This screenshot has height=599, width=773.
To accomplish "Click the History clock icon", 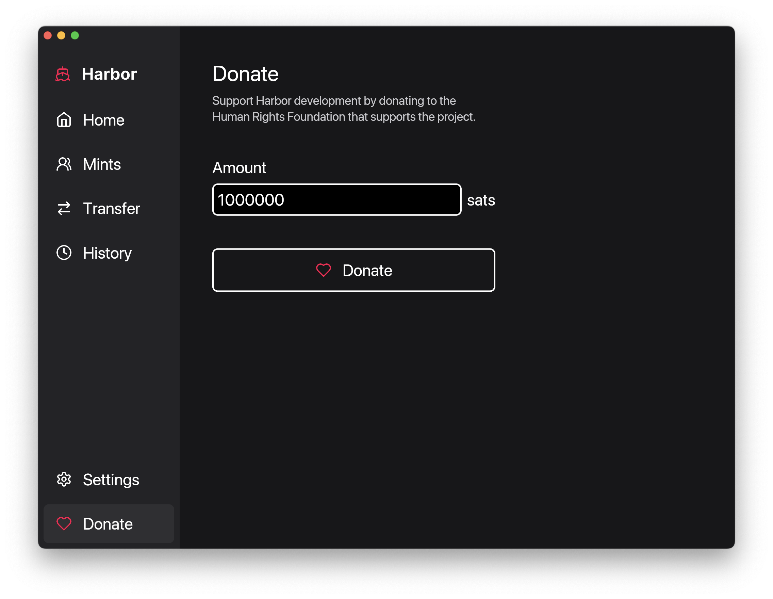I will [64, 253].
